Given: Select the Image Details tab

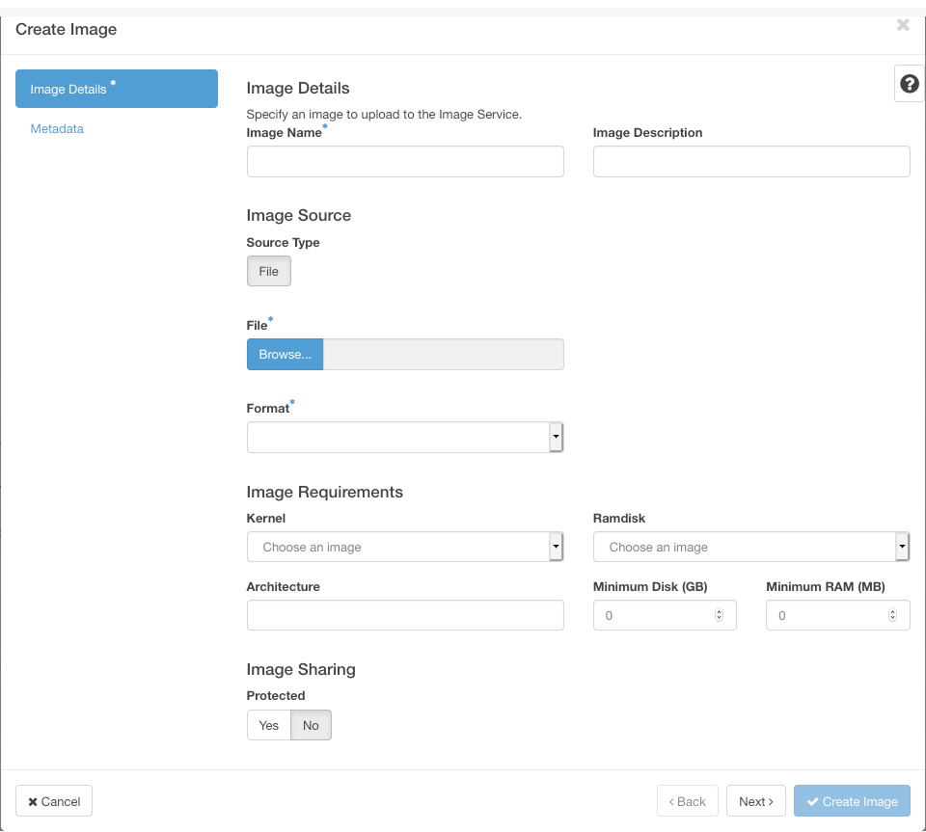Looking at the screenshot, I should point(116,90).
